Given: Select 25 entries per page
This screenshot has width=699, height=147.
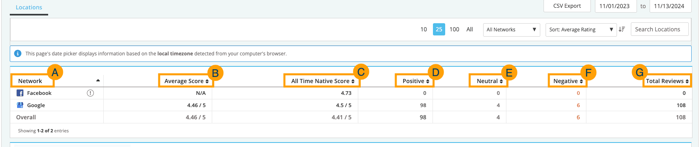Looking at the screenshot, I should point(439,29).
